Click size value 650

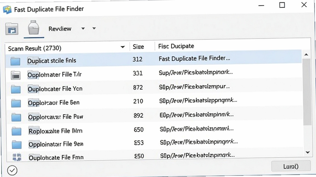coord(139,130)
